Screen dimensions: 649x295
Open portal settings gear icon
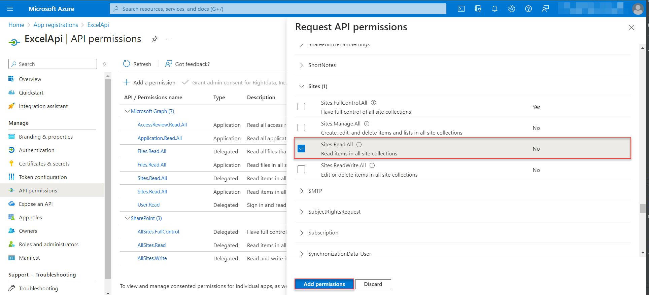click(x=512, y=9)
